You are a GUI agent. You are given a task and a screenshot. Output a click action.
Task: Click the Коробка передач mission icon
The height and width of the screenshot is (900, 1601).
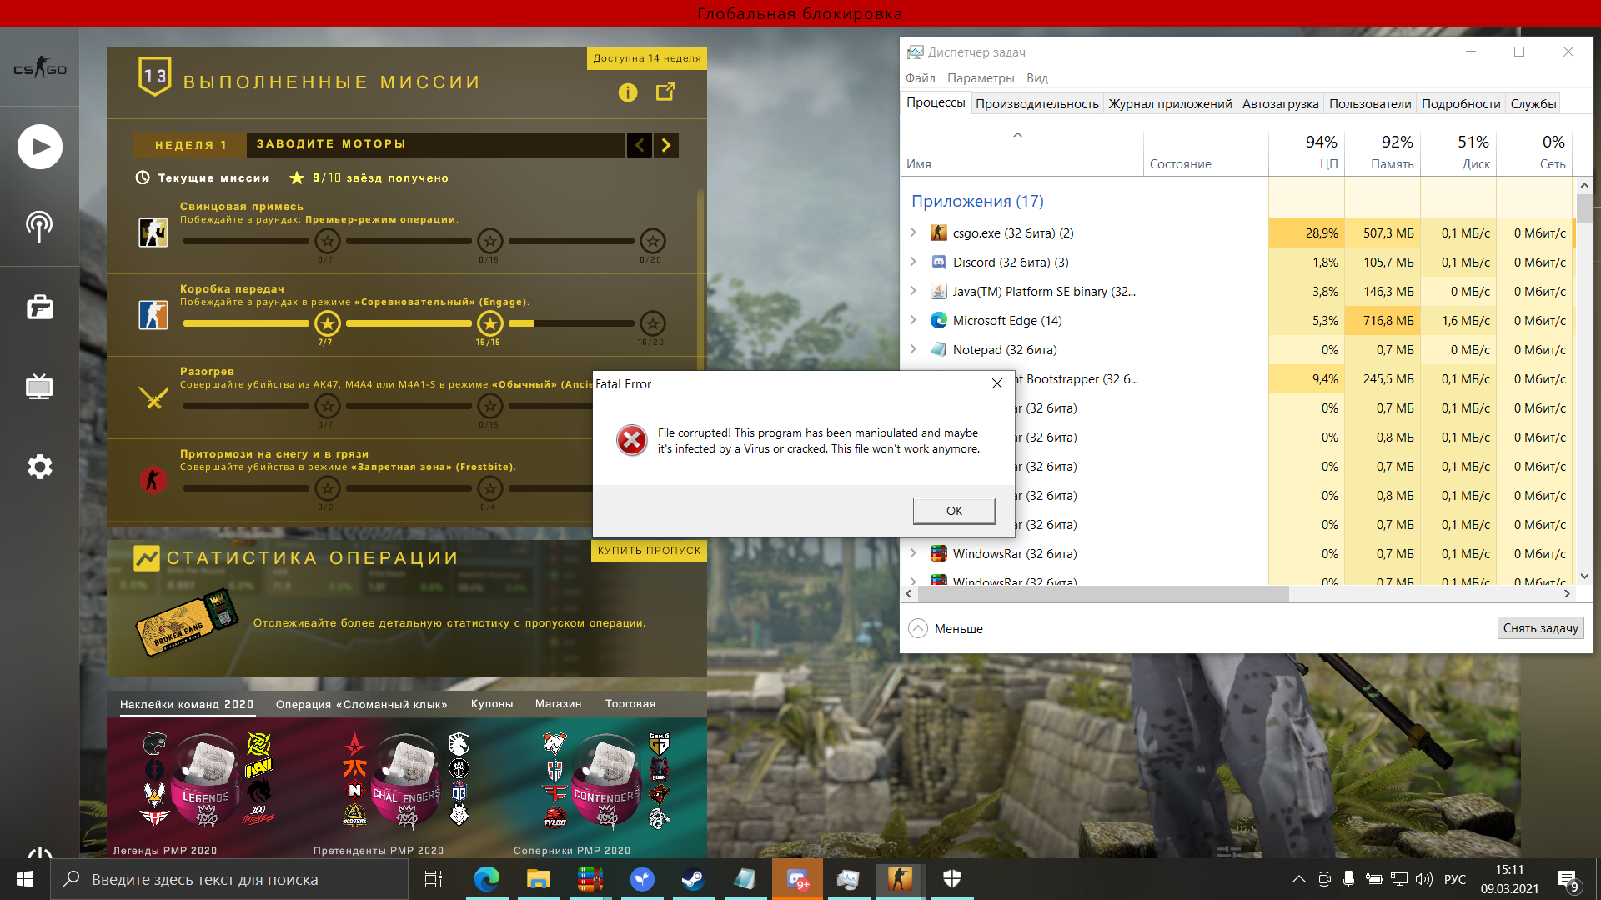[153, 315]
